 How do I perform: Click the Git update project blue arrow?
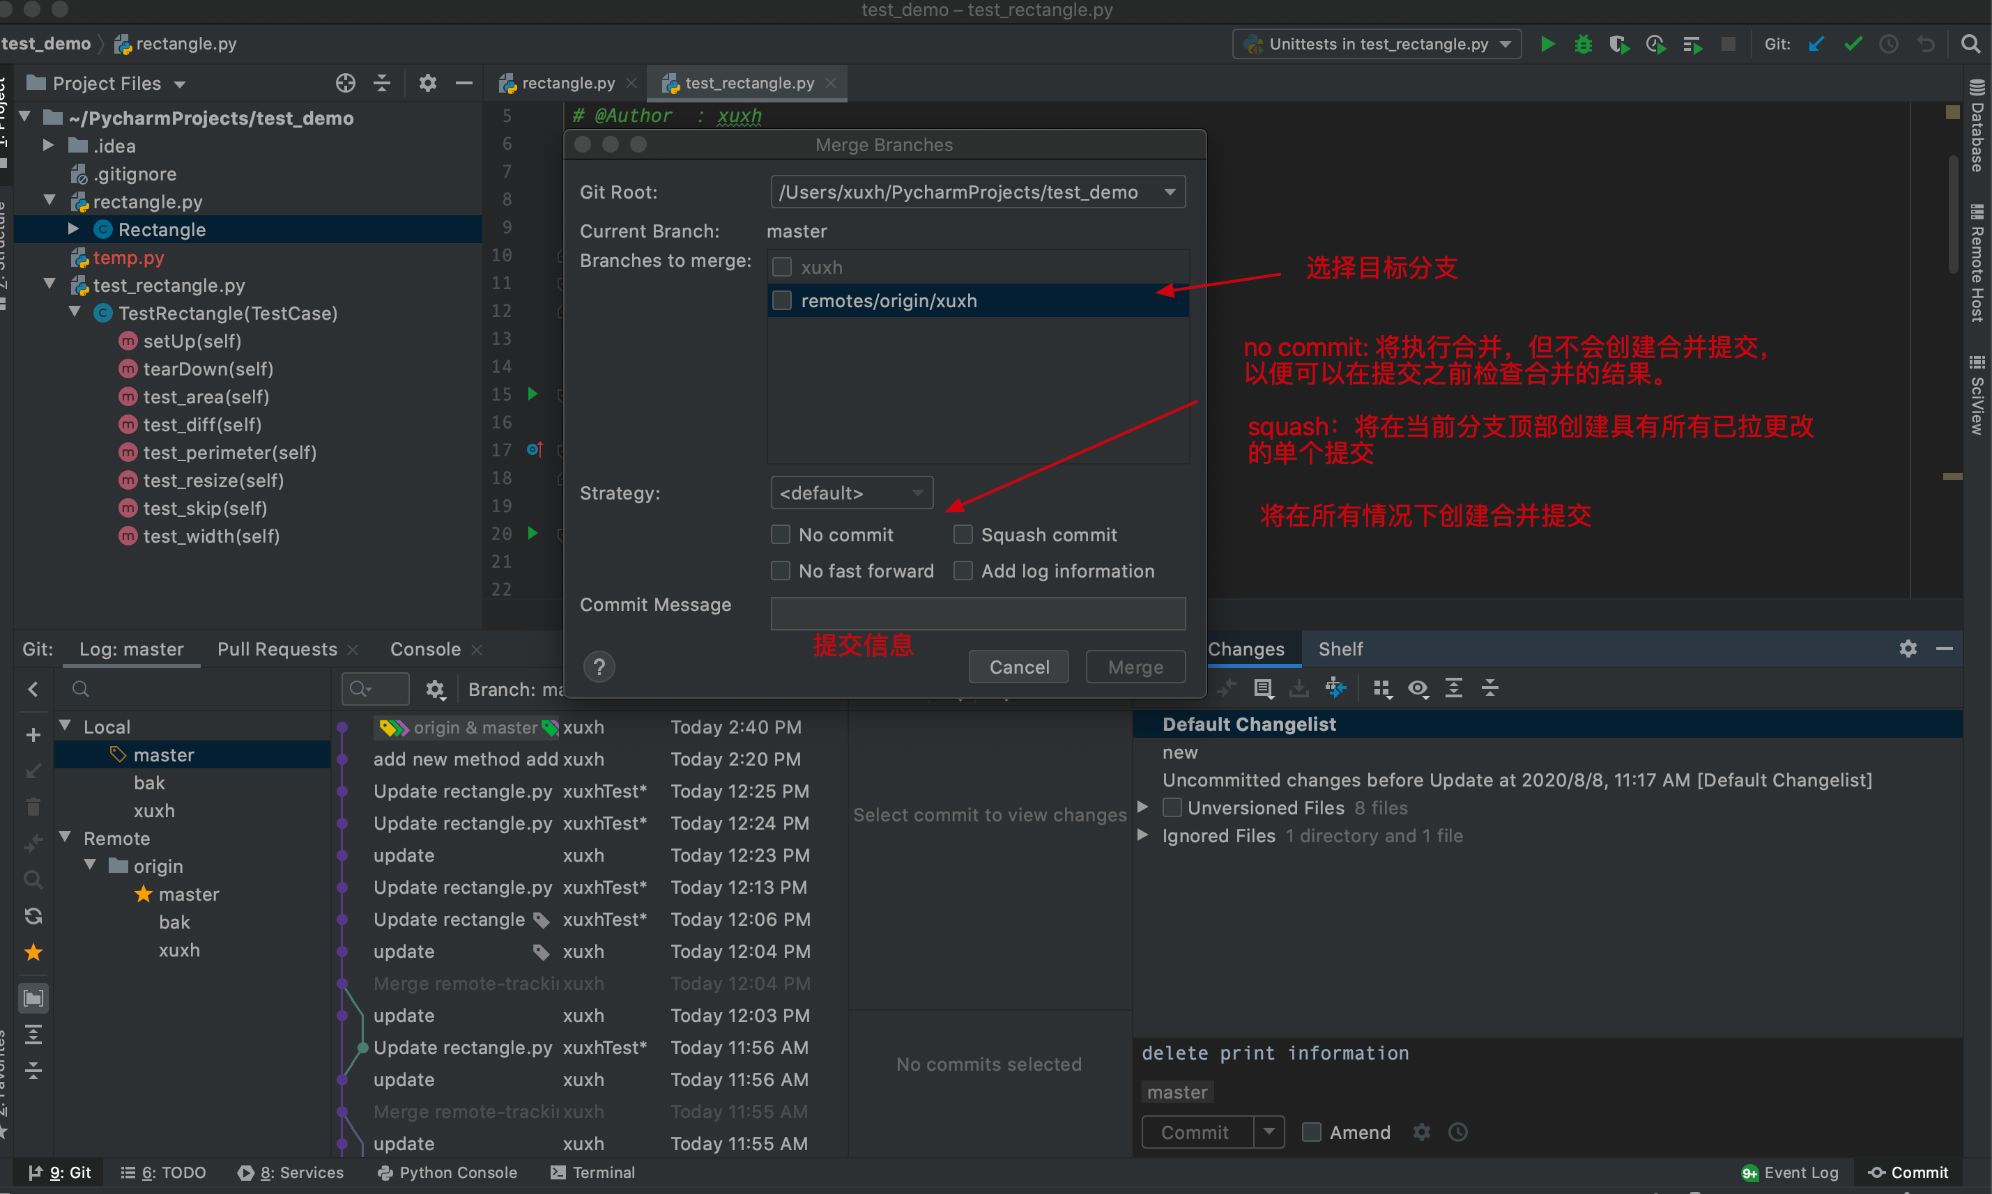pos(1816,45)
